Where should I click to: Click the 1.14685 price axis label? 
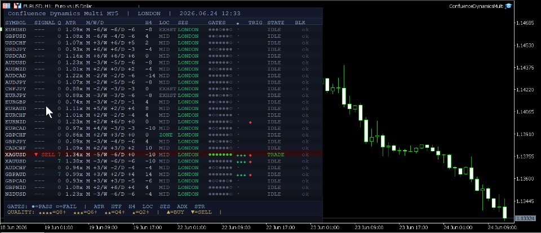524,23
